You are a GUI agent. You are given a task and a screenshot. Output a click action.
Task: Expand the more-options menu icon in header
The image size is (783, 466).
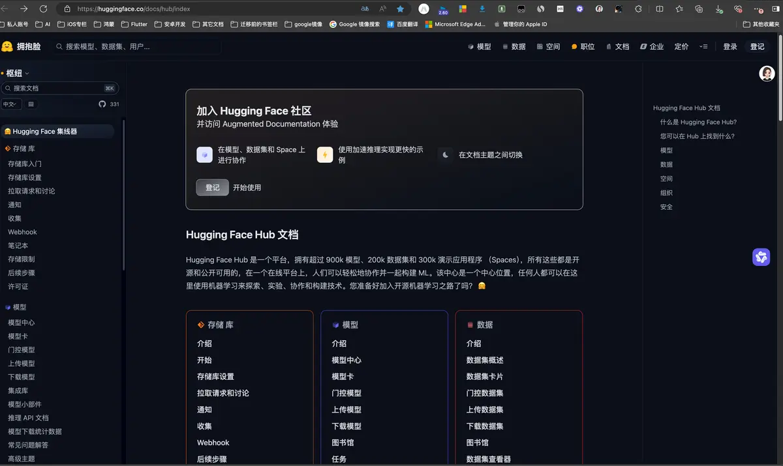coord(703,47)
